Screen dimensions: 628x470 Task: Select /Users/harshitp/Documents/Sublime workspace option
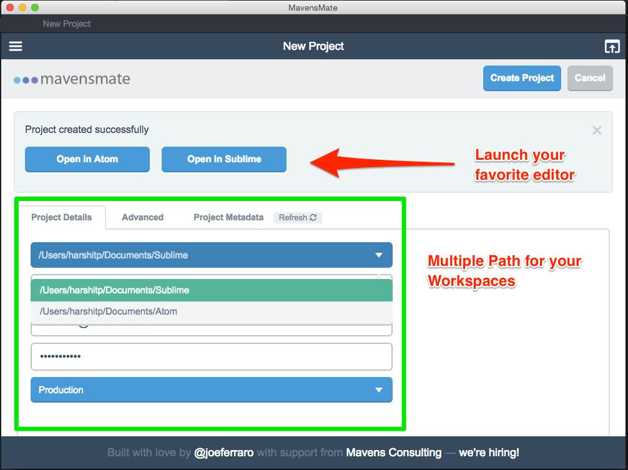click(x=212, y=290)
